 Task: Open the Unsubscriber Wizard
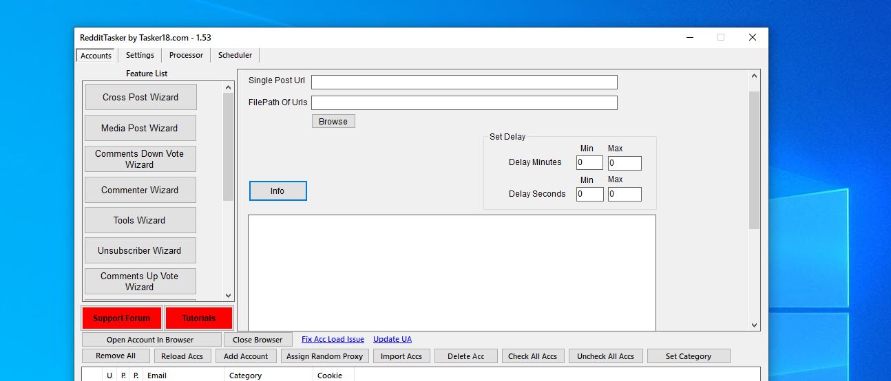(140, 250)
